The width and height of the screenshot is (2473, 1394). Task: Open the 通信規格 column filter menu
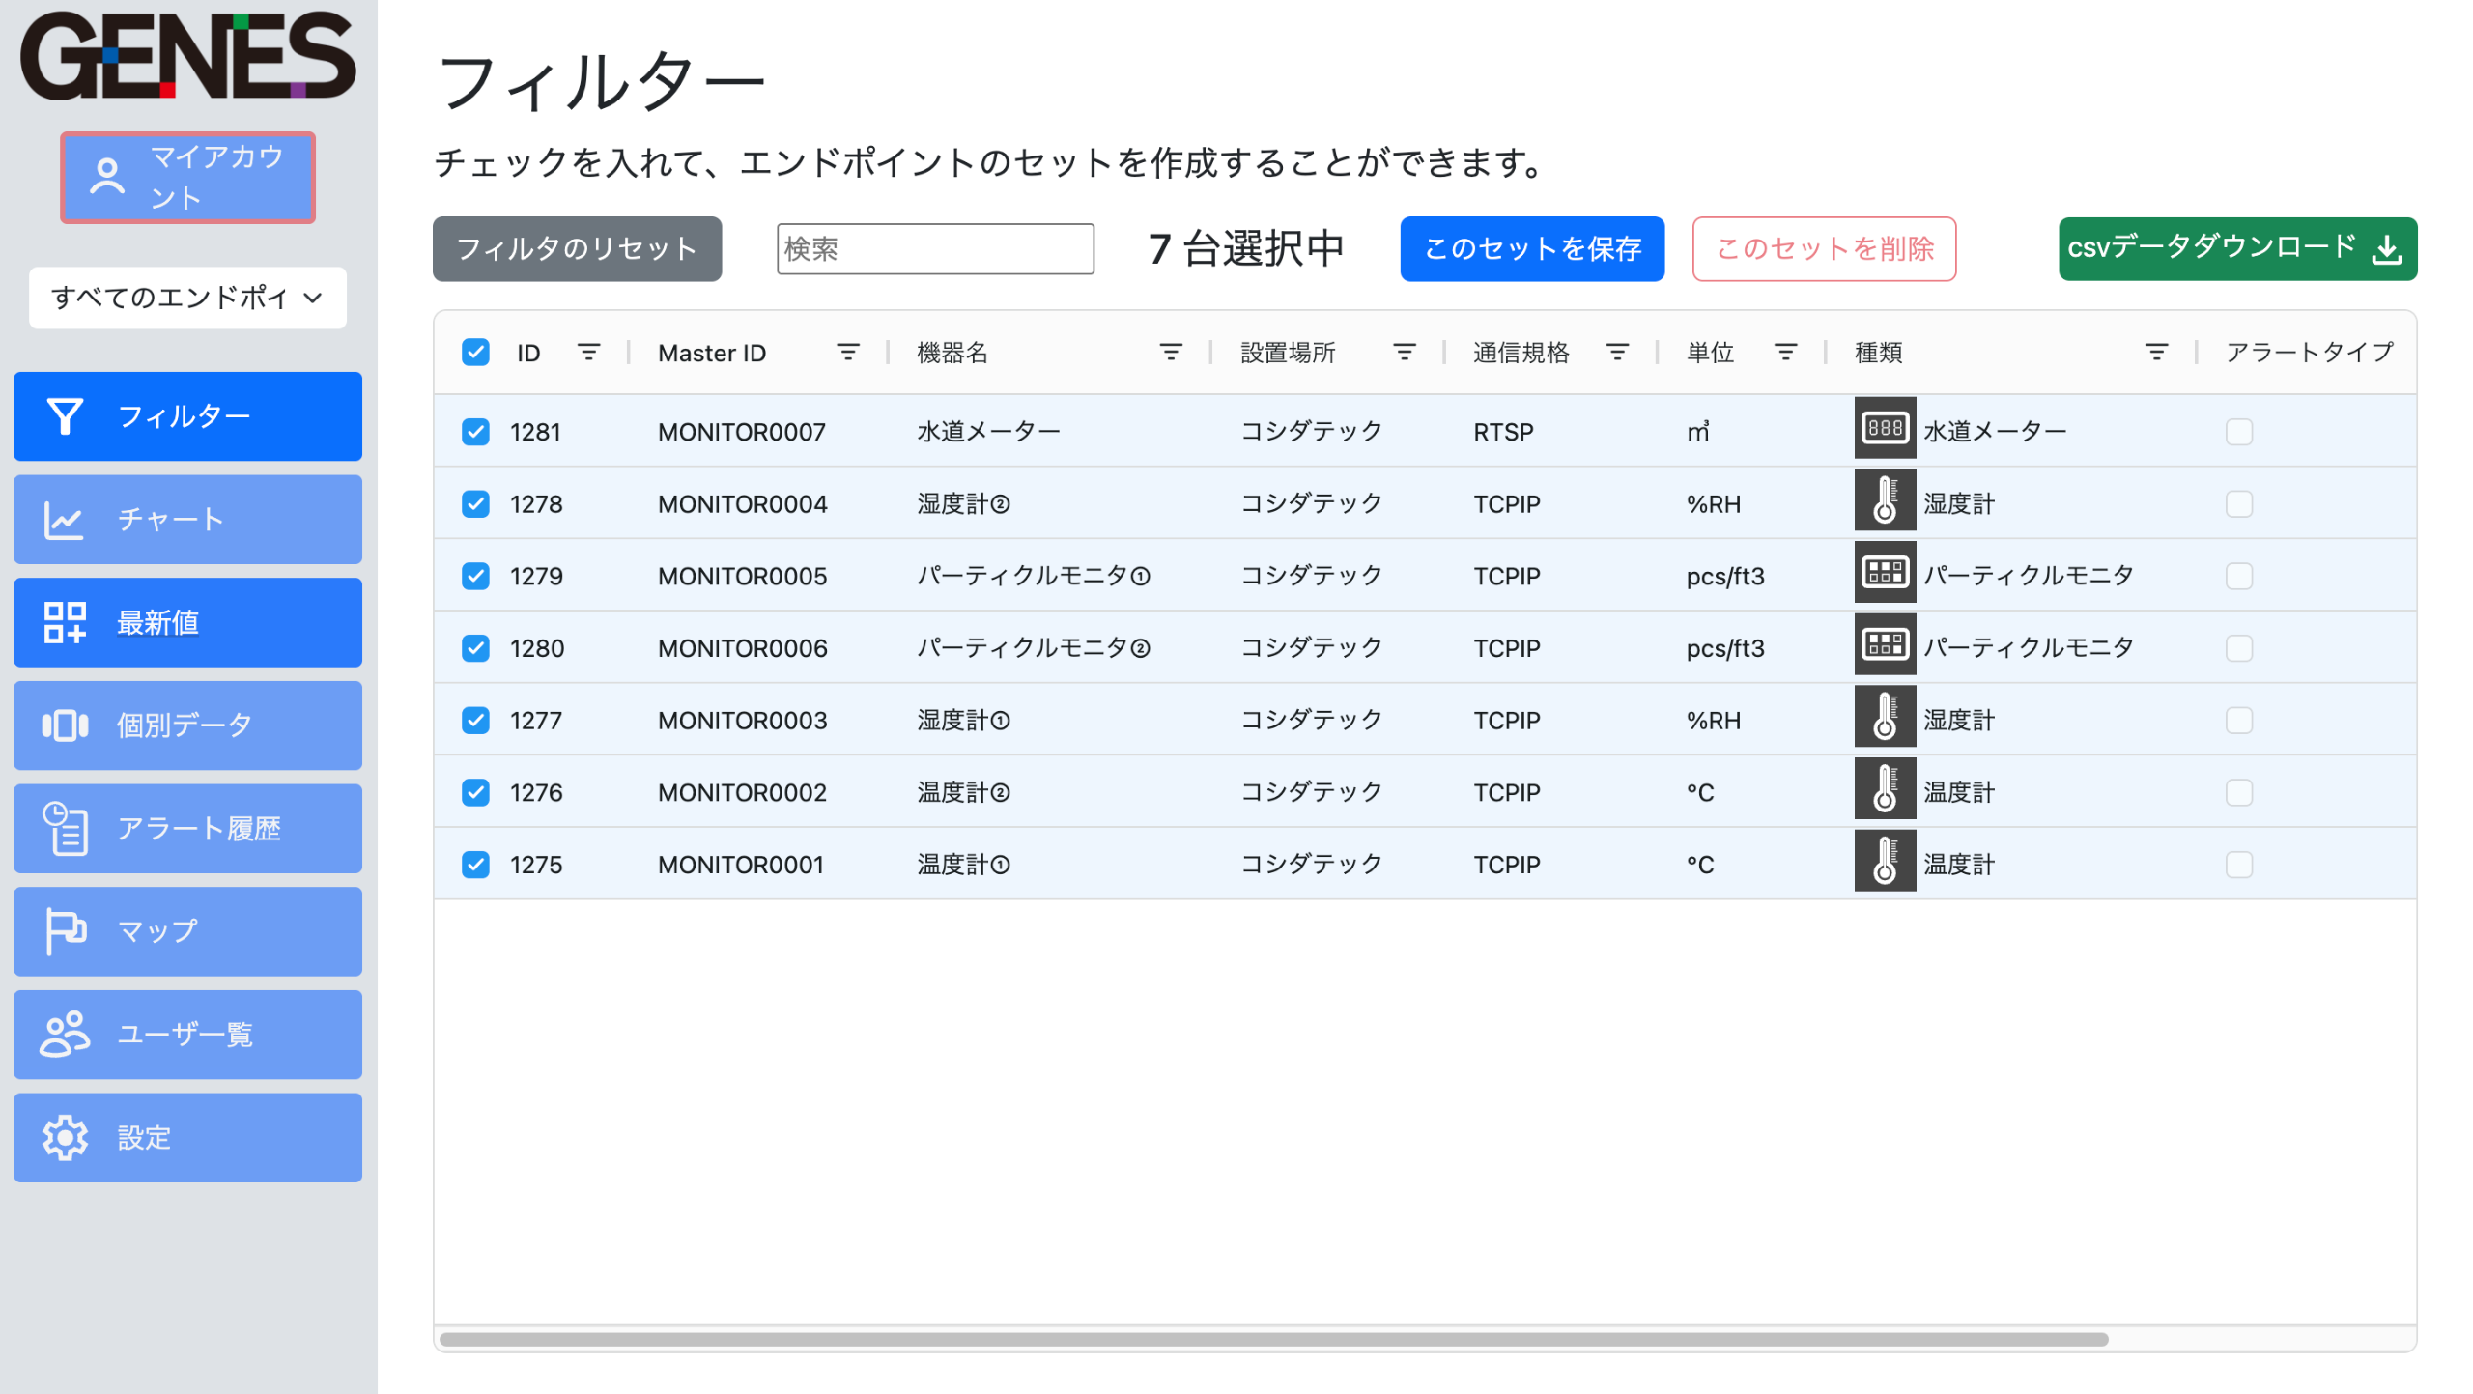(x=1616, y=353)
